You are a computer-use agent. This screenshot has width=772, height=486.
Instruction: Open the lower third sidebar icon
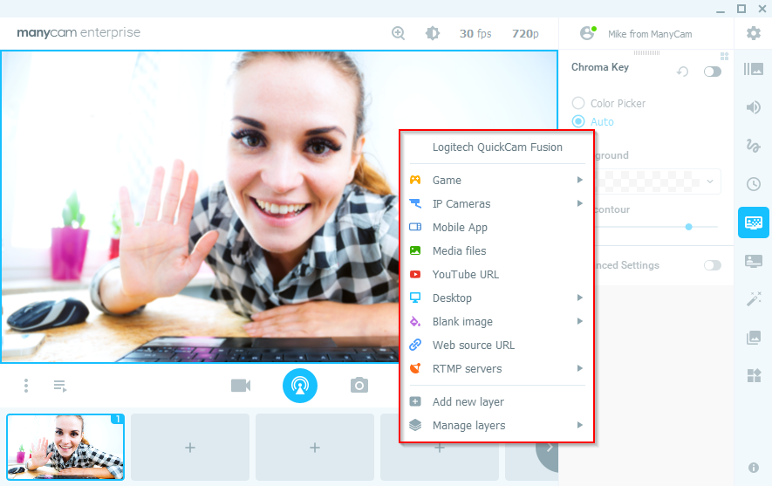[754, 261]
